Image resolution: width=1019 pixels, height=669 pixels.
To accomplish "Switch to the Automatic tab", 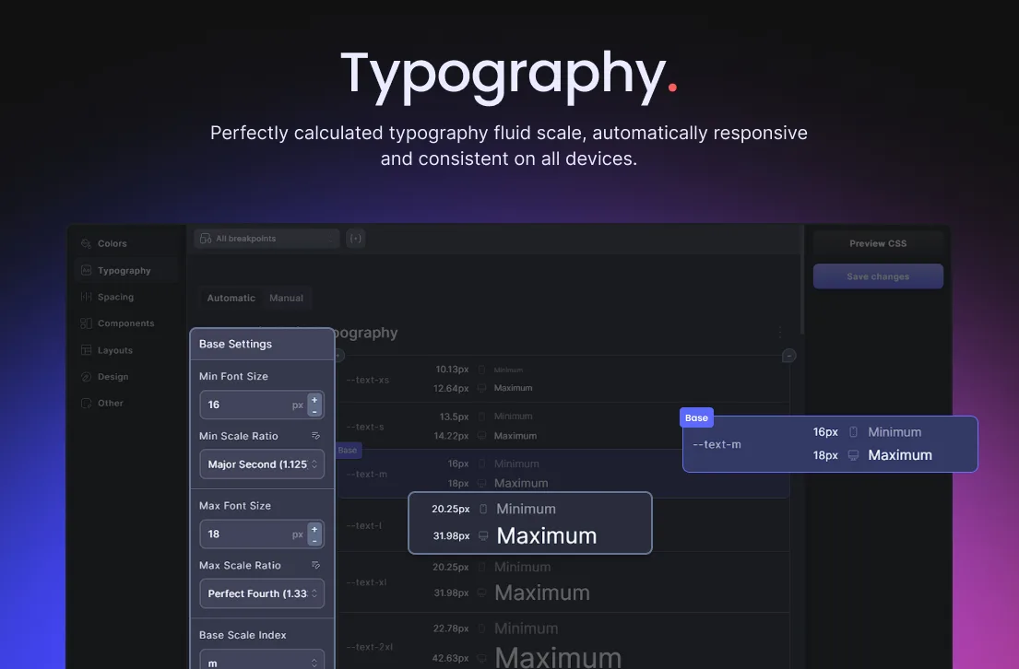I will tap(231, 299).
